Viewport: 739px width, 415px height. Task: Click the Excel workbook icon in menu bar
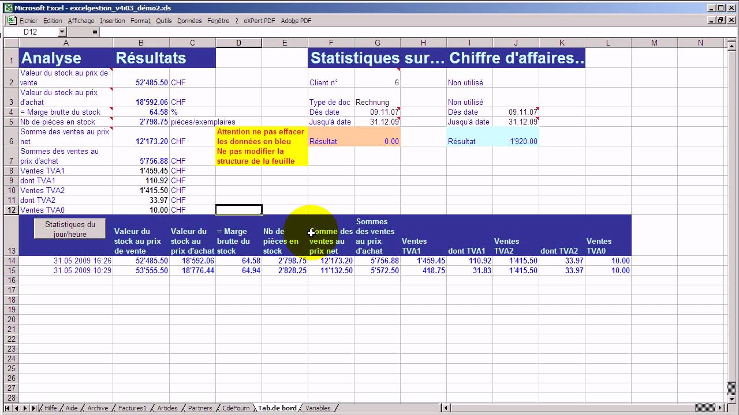point(11,20)
